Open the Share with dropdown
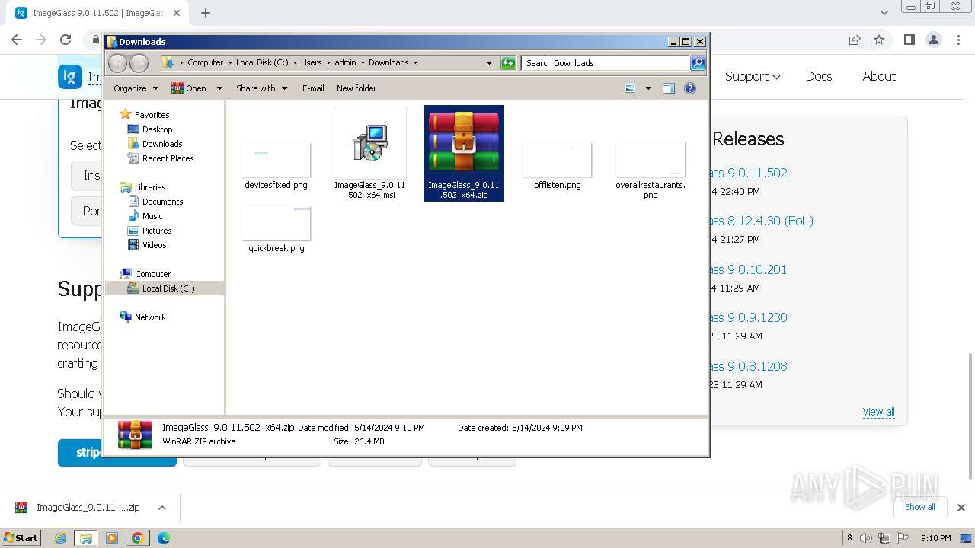The height and width of the screenshot is (548, 975). 261,88
